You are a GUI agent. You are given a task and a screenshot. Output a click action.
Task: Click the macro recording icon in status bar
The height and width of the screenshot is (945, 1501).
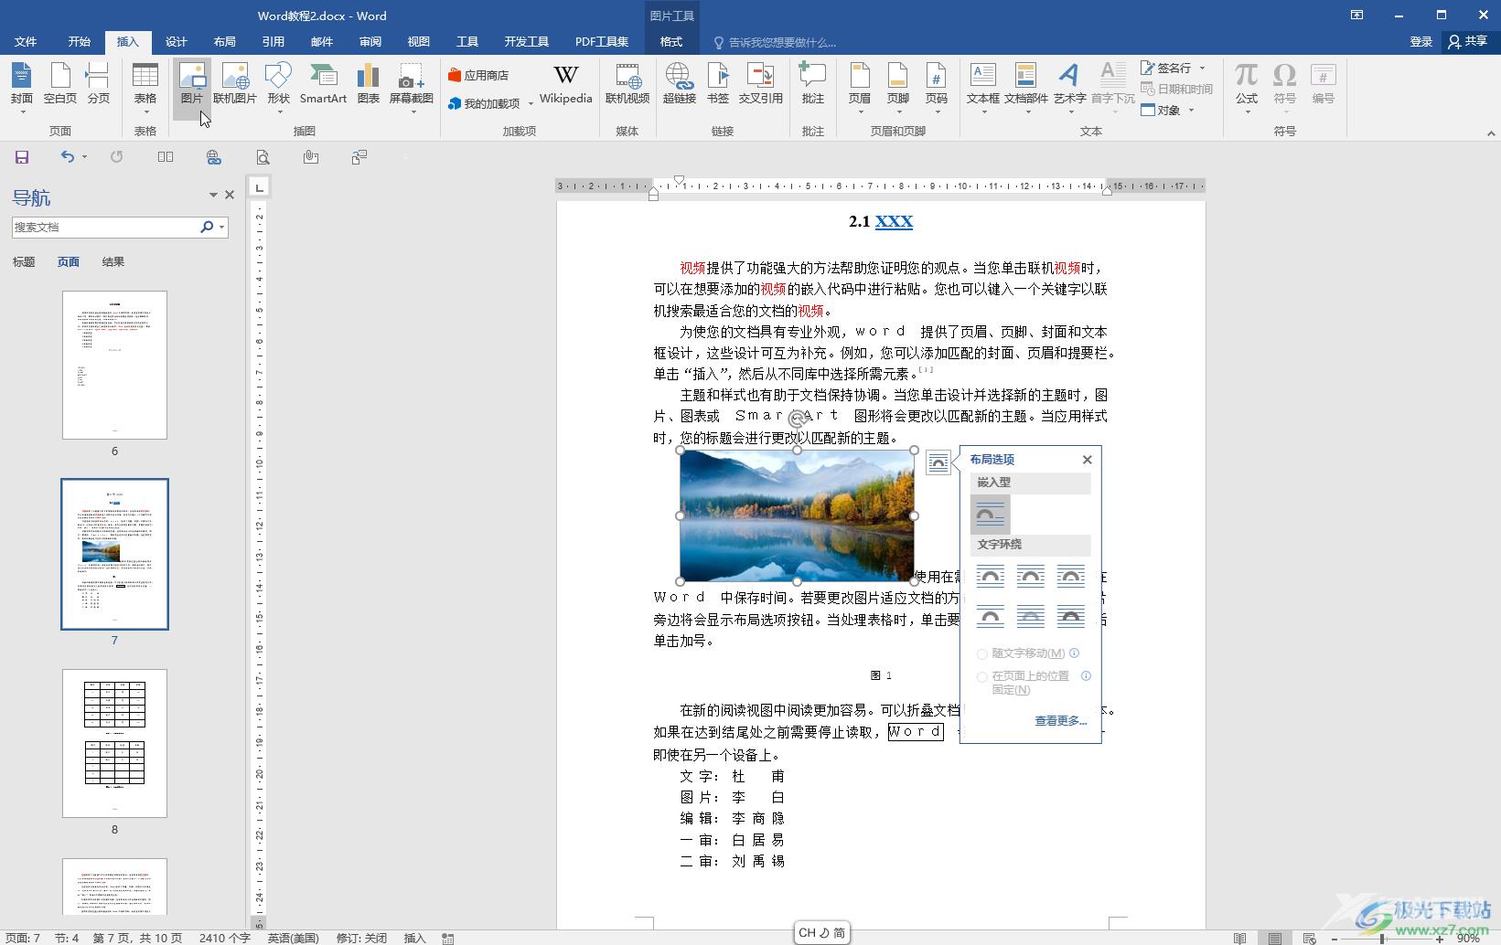(x=448, y=938)
